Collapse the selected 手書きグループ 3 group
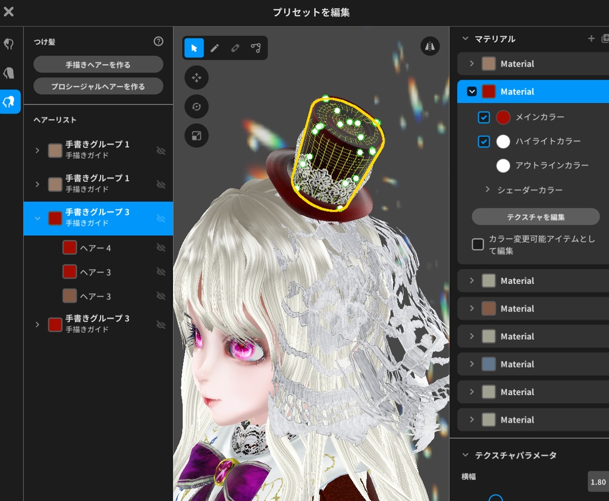Image resolution: width=609 pixels, height=501 pixels. (37, 218)
